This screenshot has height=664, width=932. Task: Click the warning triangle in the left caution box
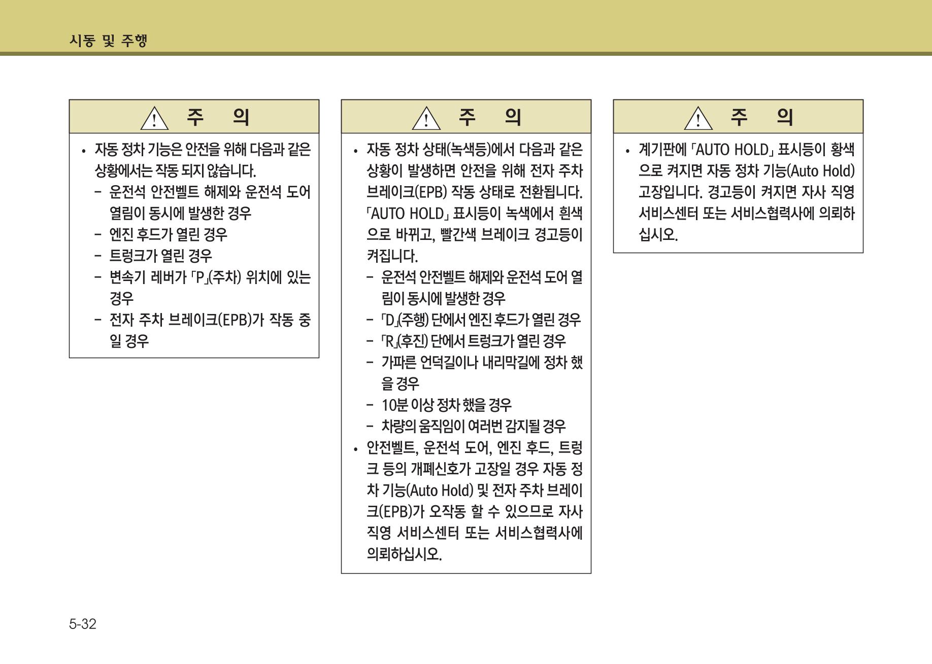click(x=154, y=118)
